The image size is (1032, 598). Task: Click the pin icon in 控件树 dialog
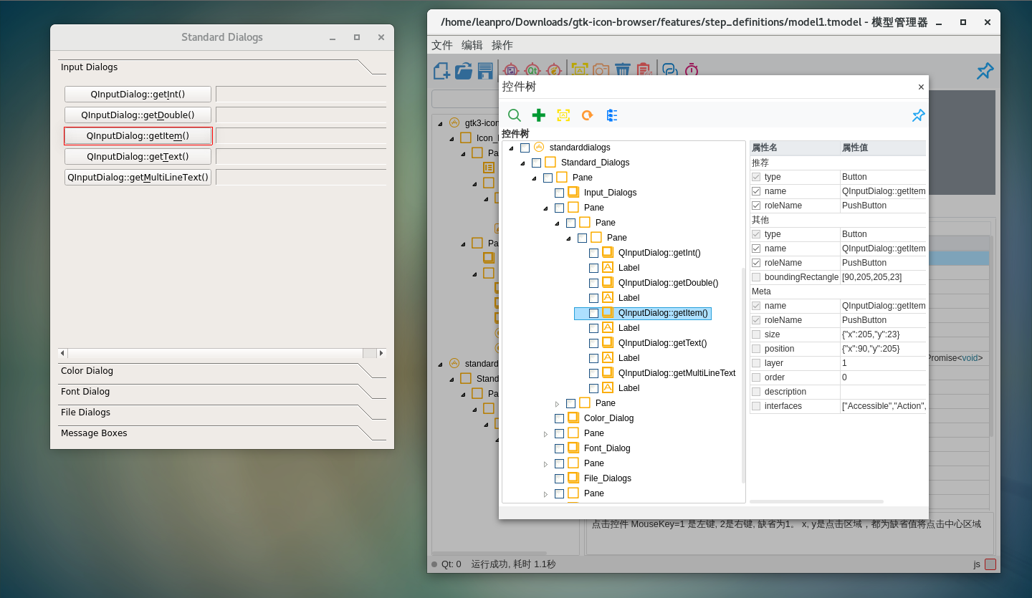[918, 115]
